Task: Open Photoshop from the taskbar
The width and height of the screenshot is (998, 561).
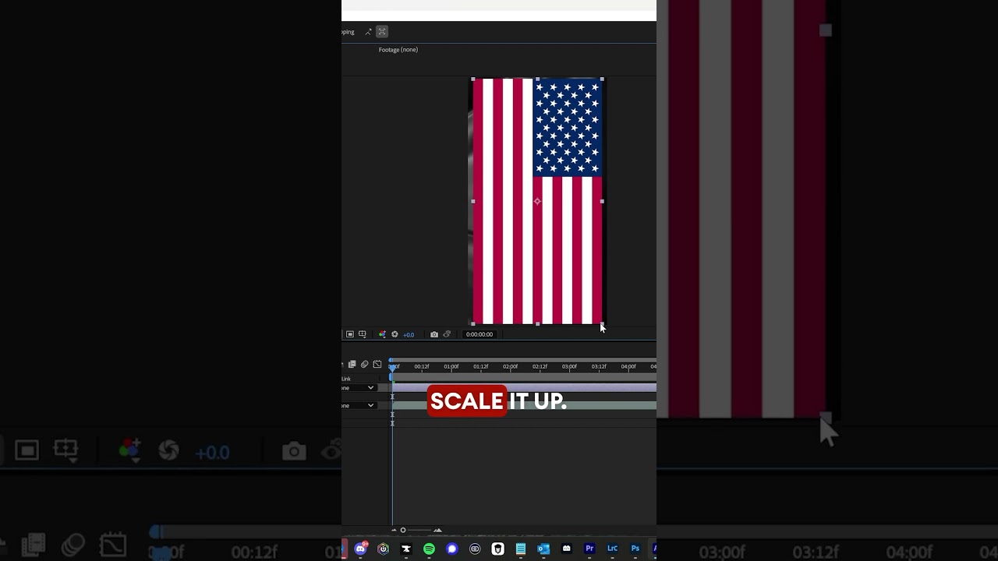Action: (x=635, y=549)
